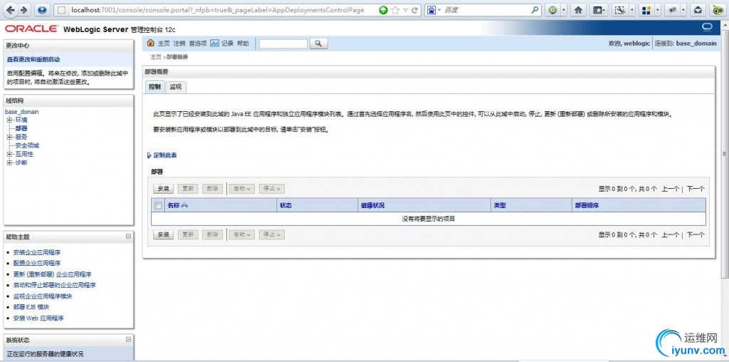
Task: Open help topic 部署 EJB 模块
Action: (31, 307)
